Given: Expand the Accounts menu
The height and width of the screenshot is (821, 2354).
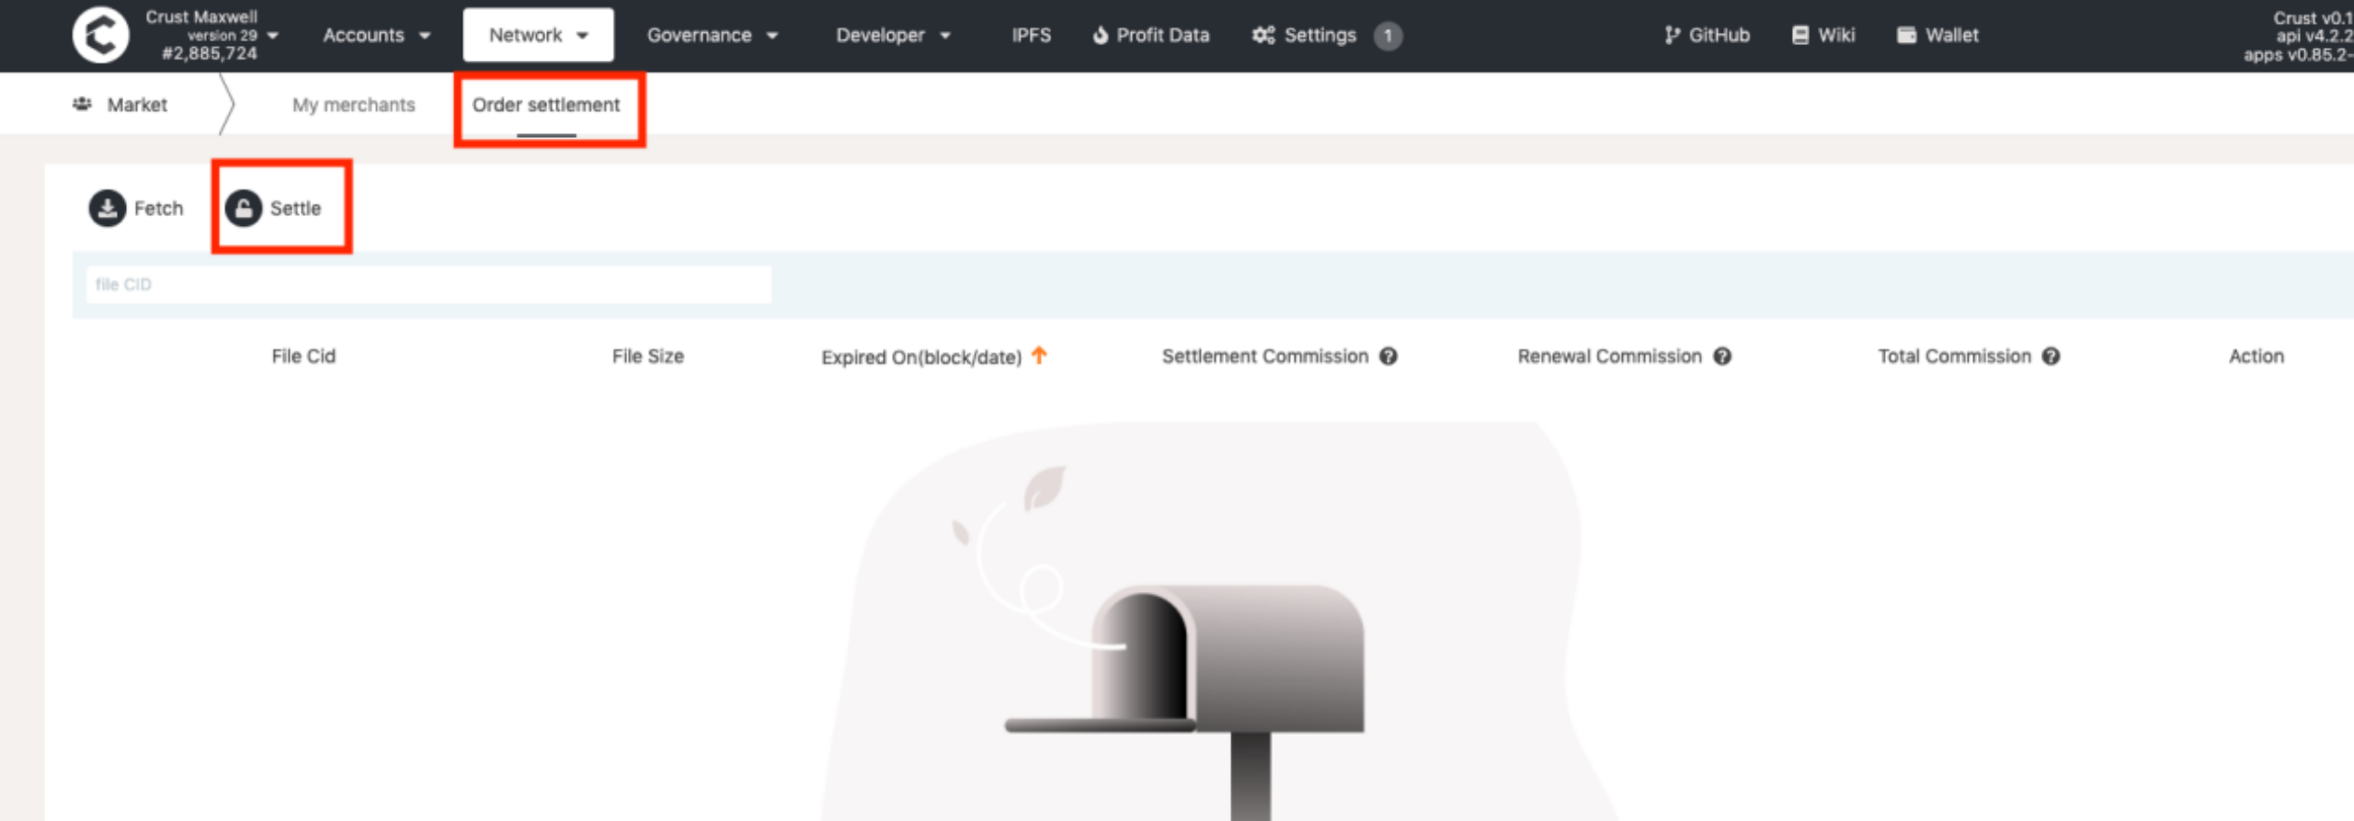Looking at the screenshot, I should 376,35.
